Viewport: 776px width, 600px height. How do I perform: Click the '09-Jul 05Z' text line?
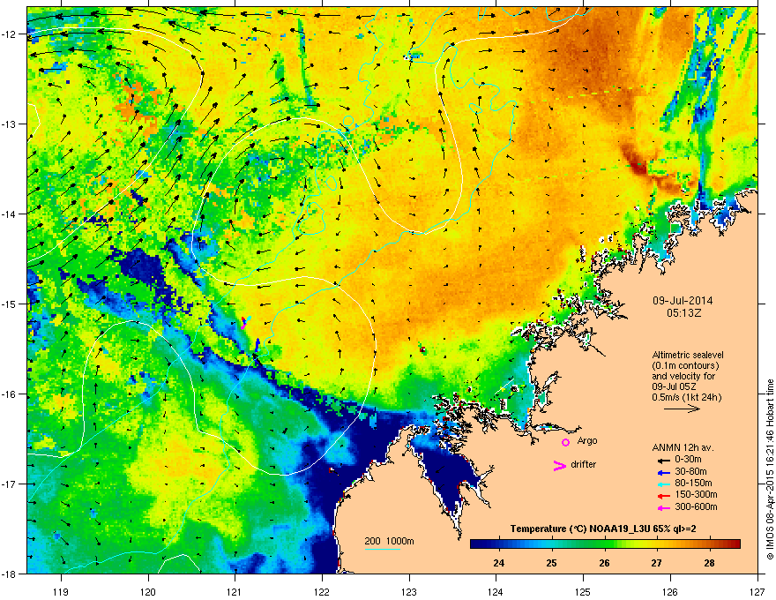pyautogui.click(x=675, y=386)
